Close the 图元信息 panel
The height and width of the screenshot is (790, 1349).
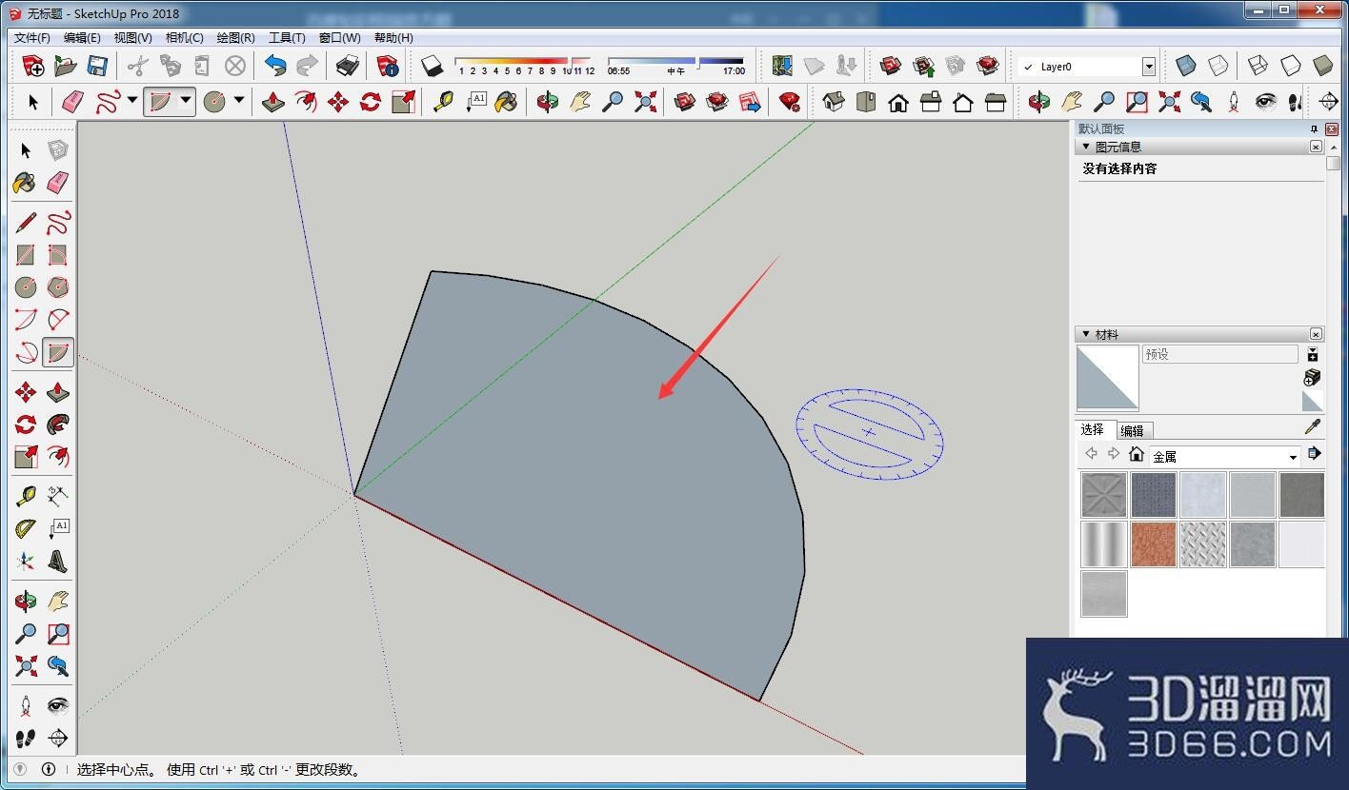(1316, 147)
